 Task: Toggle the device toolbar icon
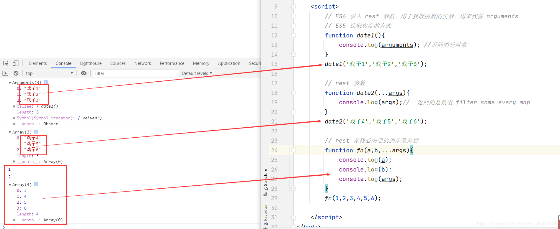click(x=16, y=63)
